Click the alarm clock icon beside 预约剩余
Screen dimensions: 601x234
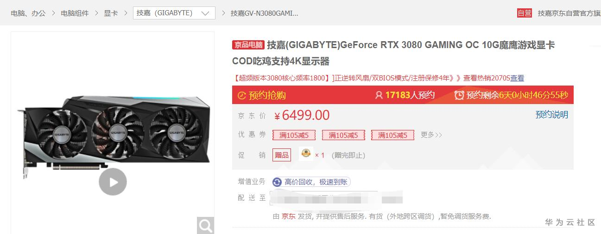(x=459, y=95)
